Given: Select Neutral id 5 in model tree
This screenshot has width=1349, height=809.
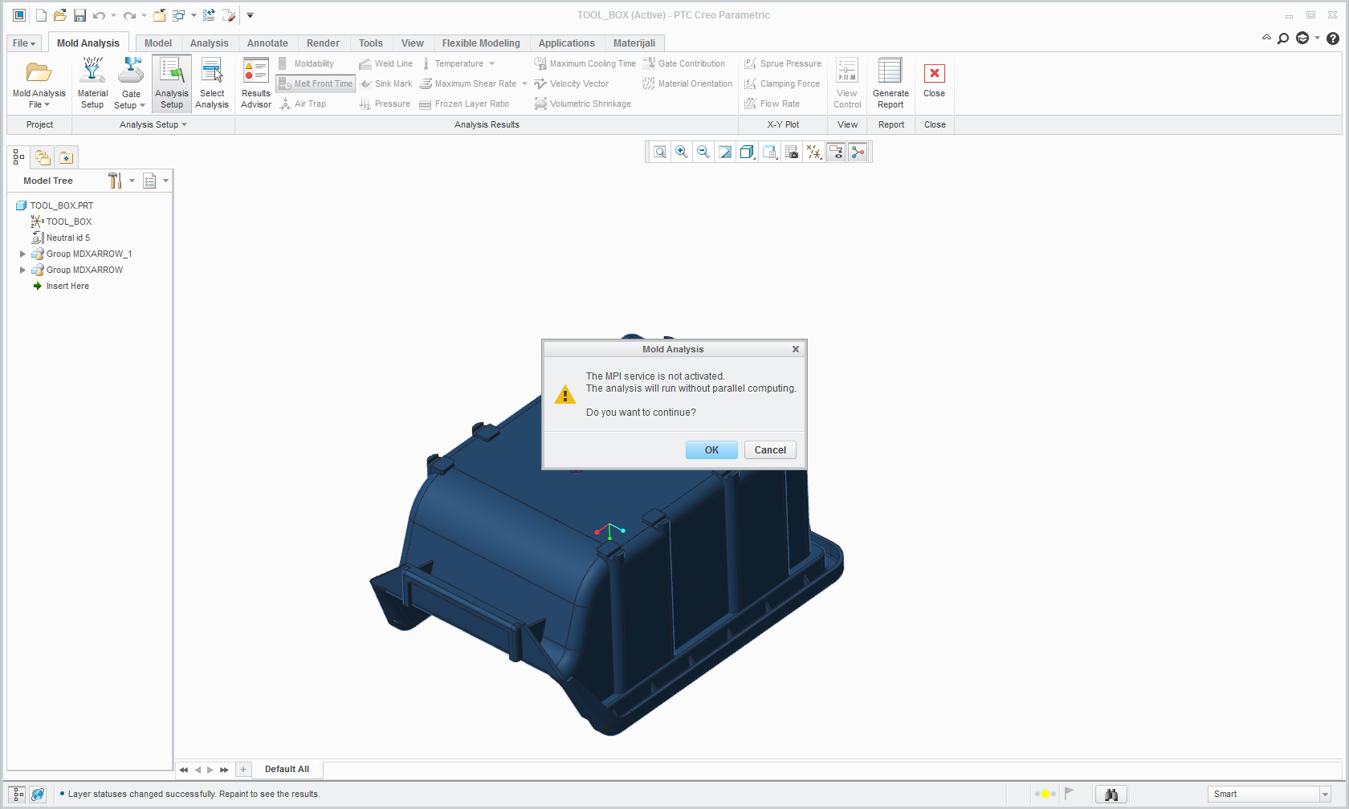Looking at the screenshot, I should 67,238.
